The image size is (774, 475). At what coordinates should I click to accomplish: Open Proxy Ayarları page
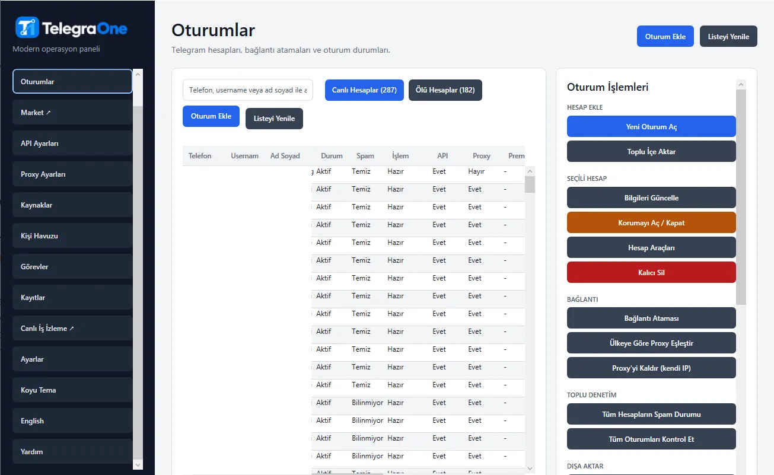point(72,174)
